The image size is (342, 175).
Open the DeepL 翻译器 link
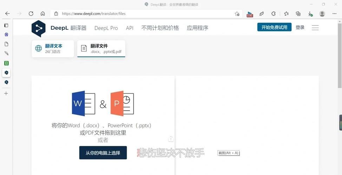68,28
